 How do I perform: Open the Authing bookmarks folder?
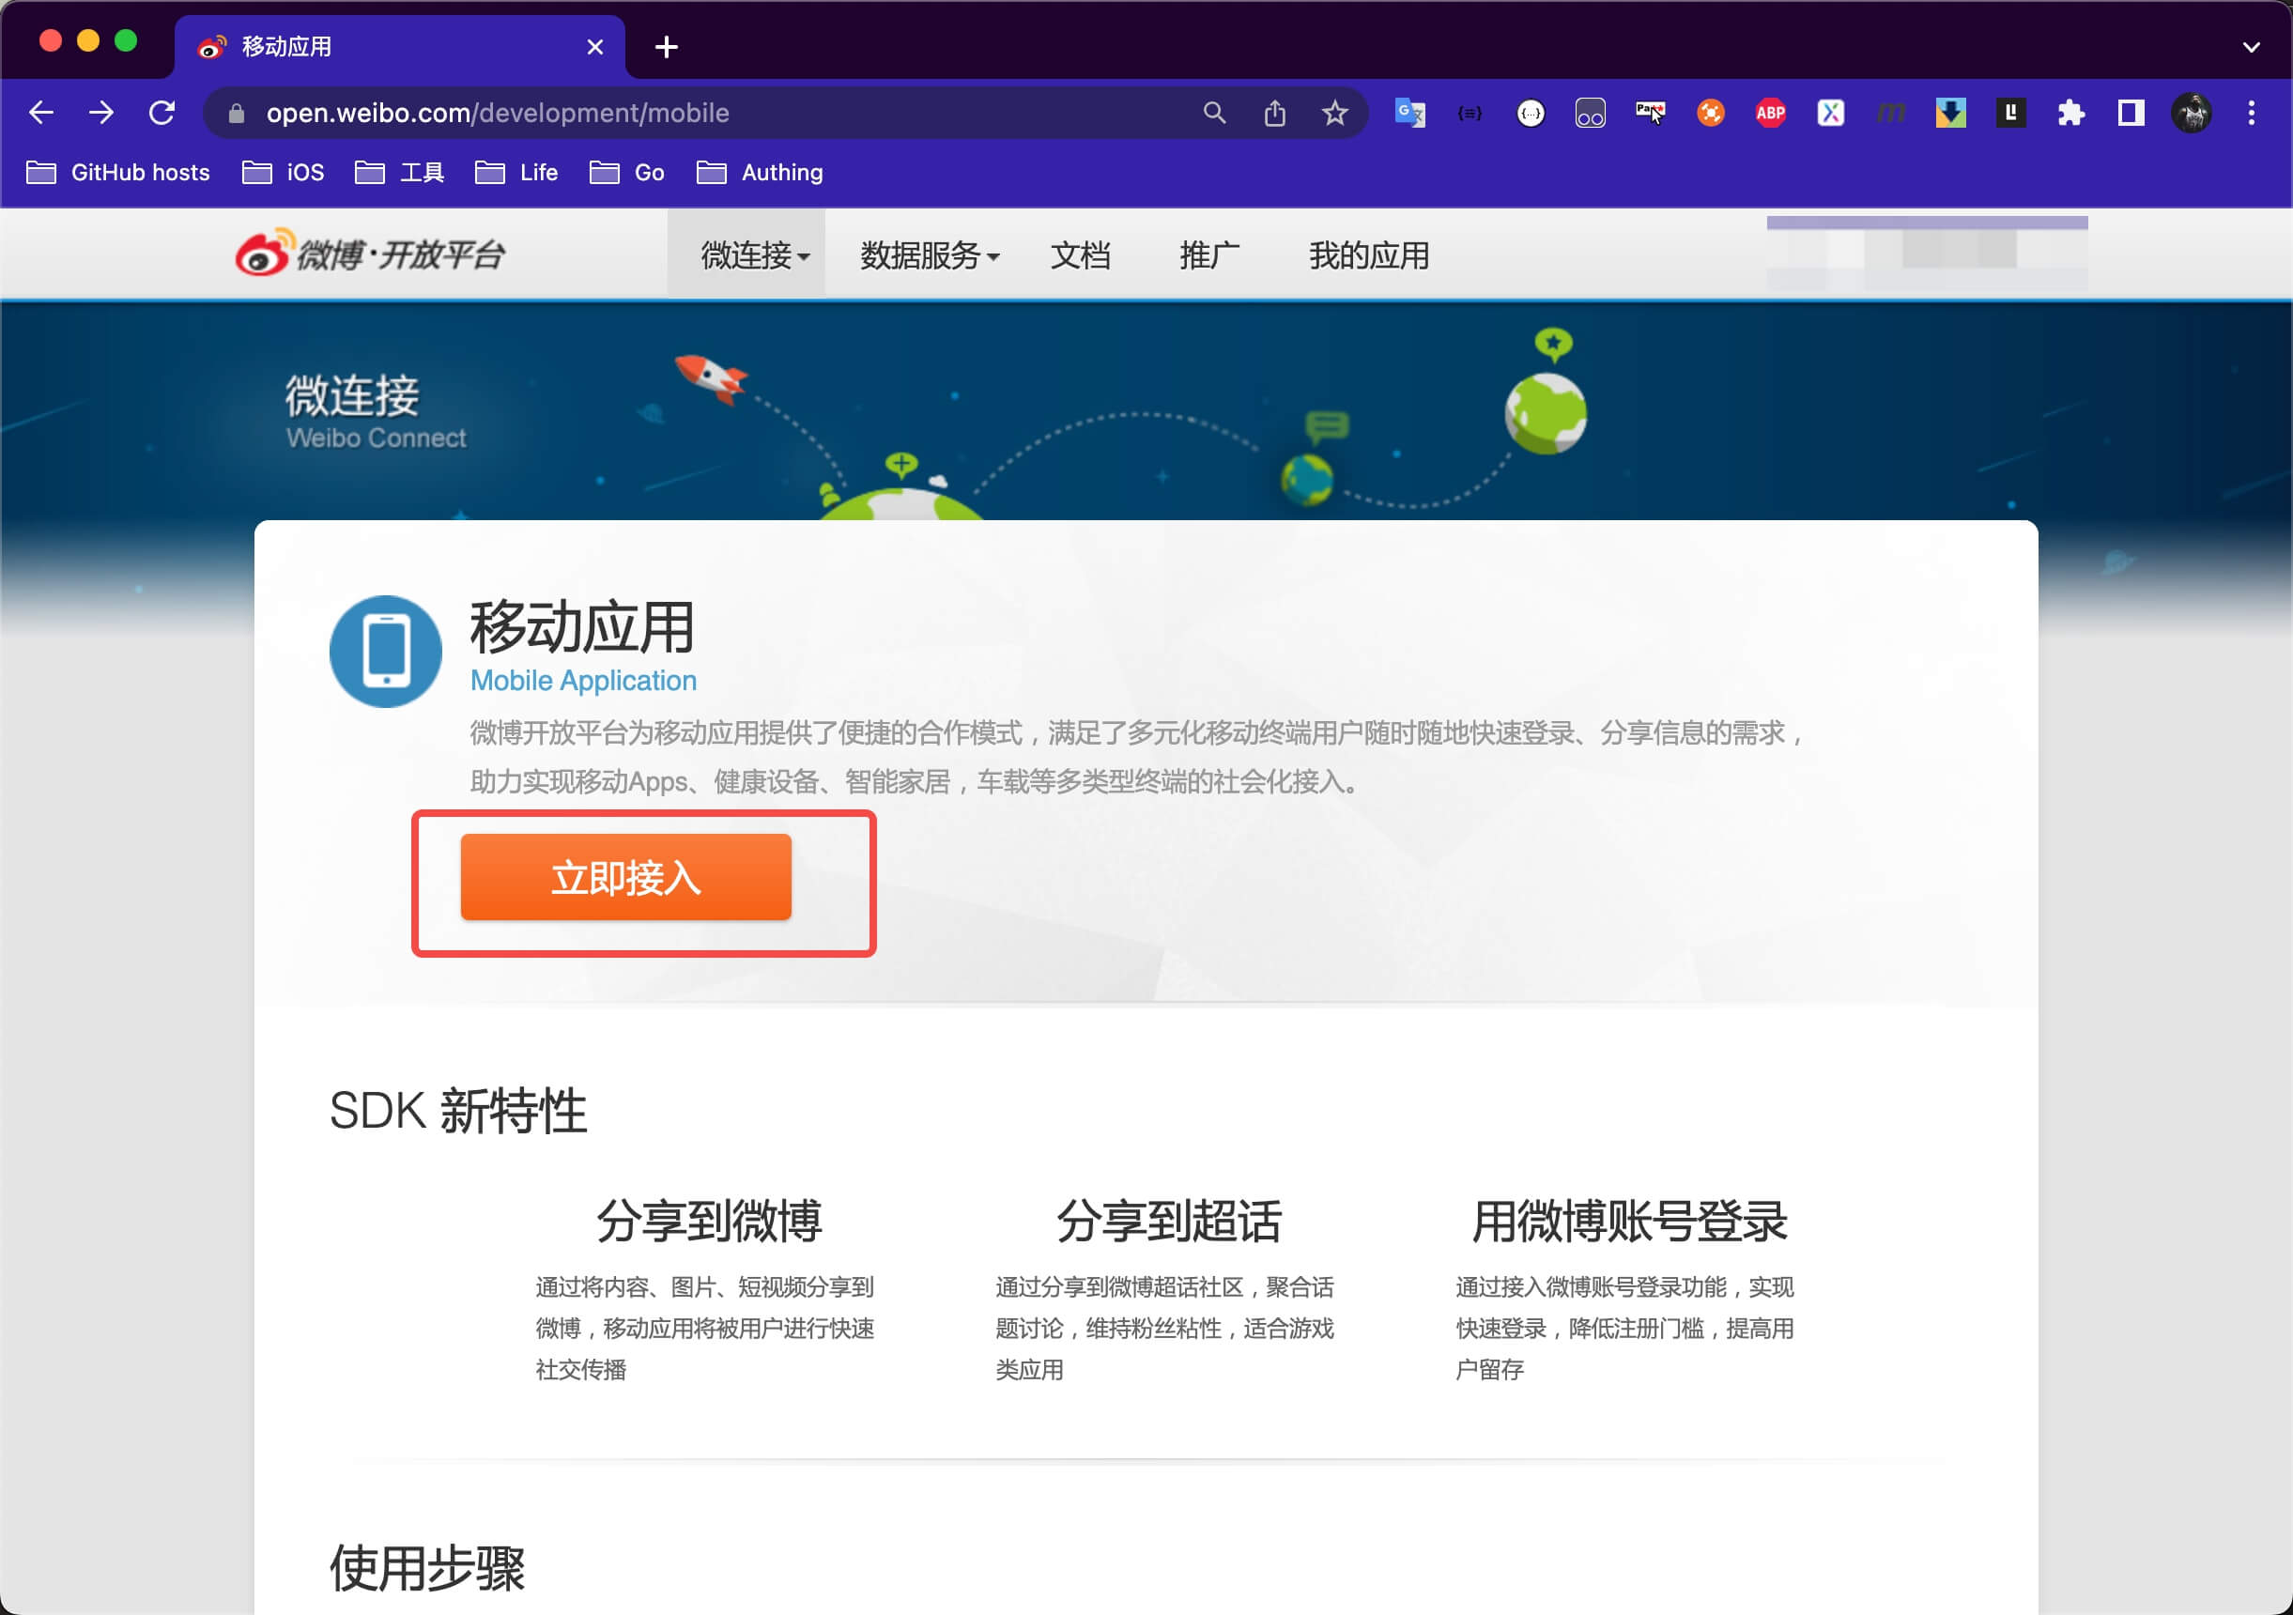pos(760,173)
